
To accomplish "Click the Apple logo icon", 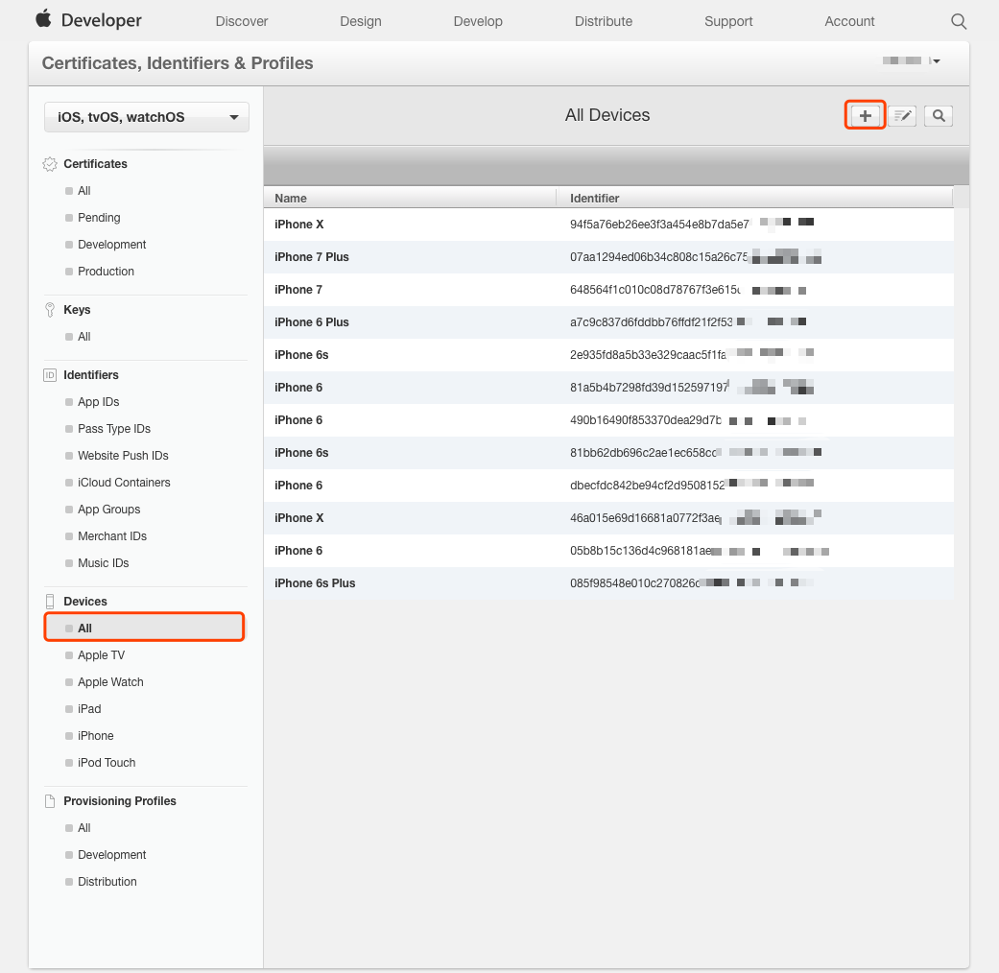I will click(43, 19).
